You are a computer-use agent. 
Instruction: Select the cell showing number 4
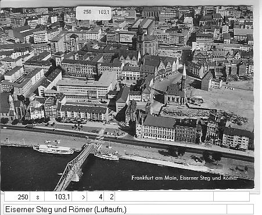point(95,197)
